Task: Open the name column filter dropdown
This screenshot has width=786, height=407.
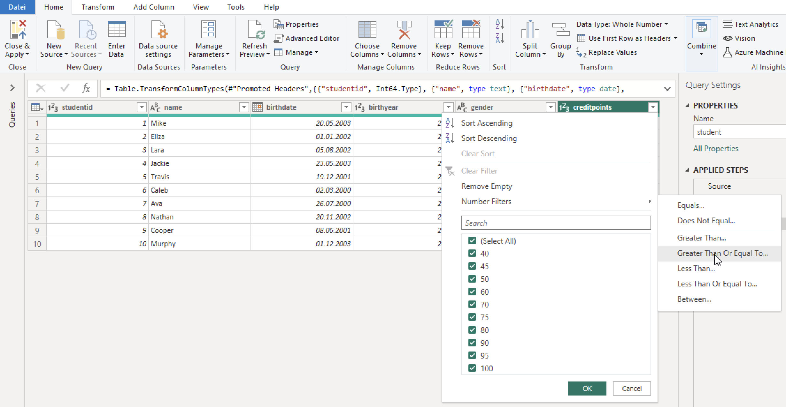Action: click(244, 107)
